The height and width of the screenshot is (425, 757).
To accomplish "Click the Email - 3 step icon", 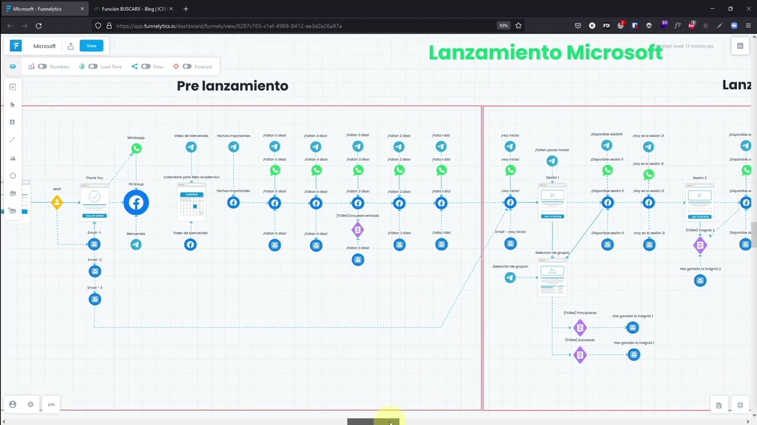I will point(95,299).
